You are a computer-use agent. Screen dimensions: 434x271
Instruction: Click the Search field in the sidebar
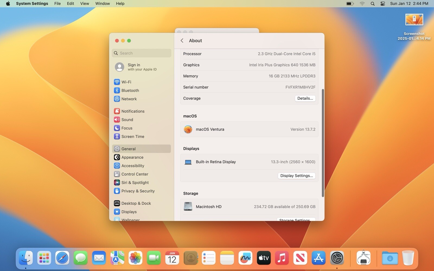(x=142, y=53)
